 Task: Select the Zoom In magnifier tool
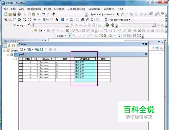(x=6, y=20)
